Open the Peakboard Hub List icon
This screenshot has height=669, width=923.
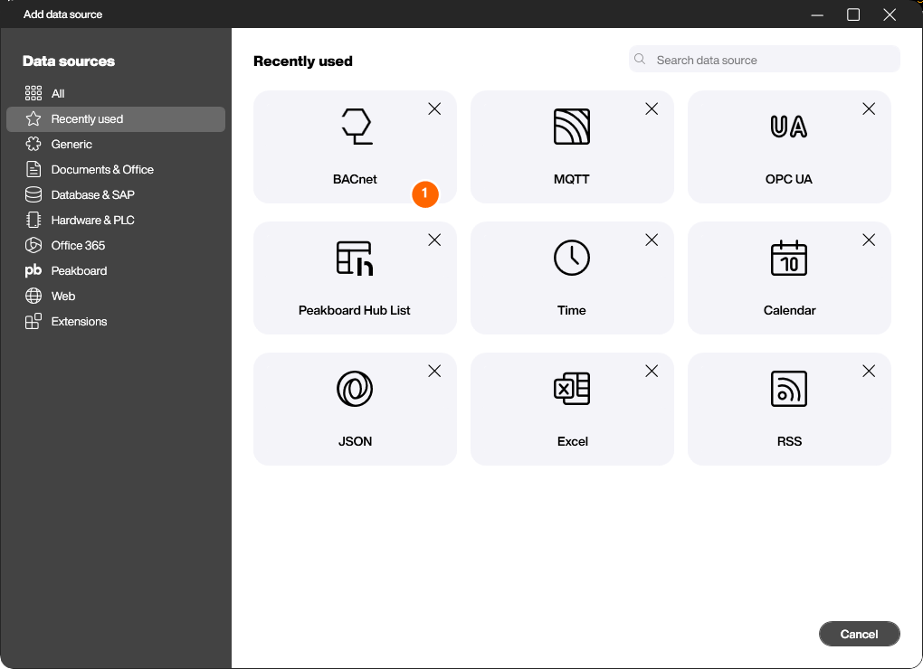(355, 258)
